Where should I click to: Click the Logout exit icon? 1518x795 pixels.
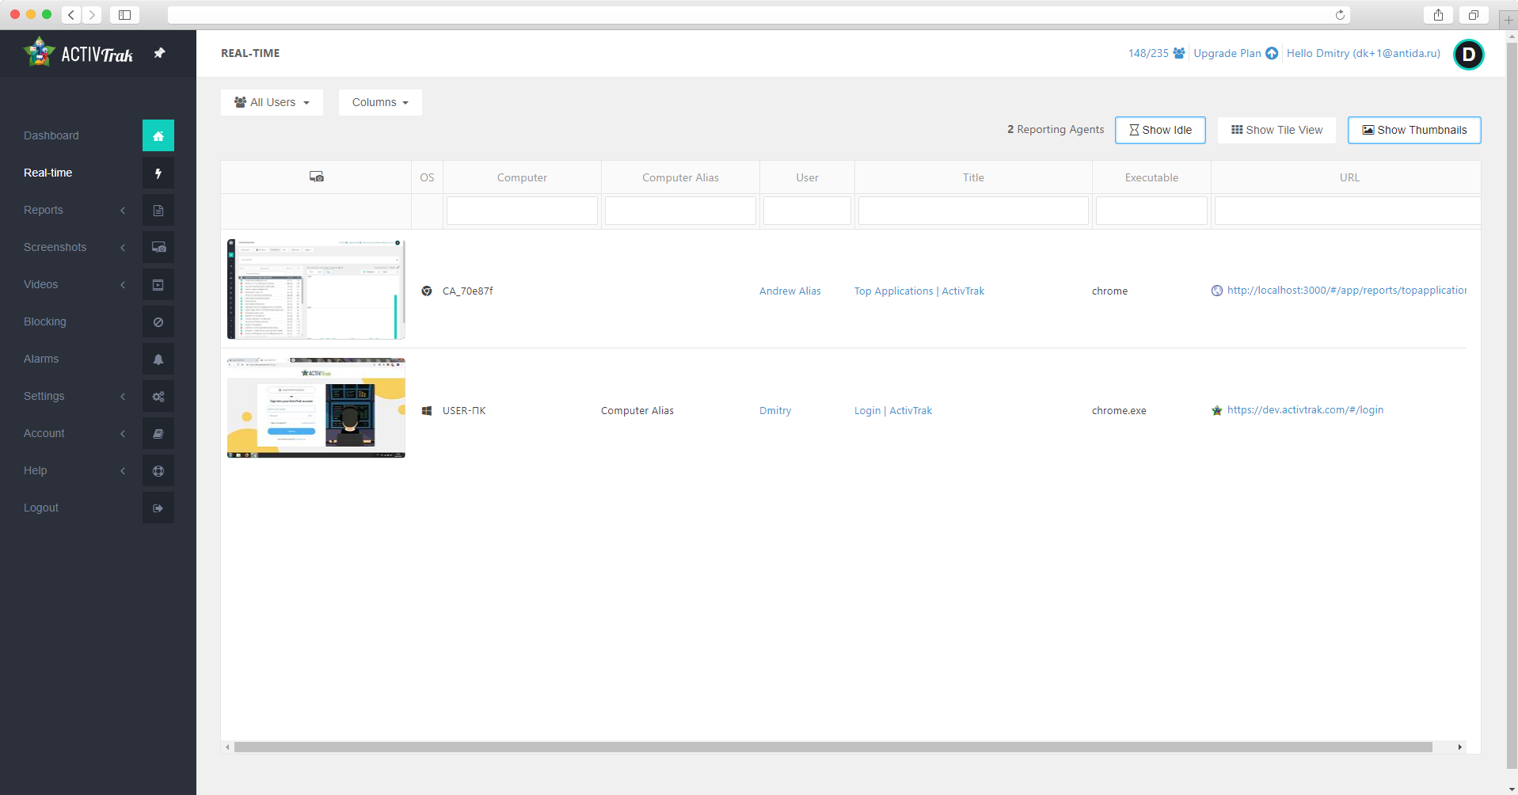point(158,508)
